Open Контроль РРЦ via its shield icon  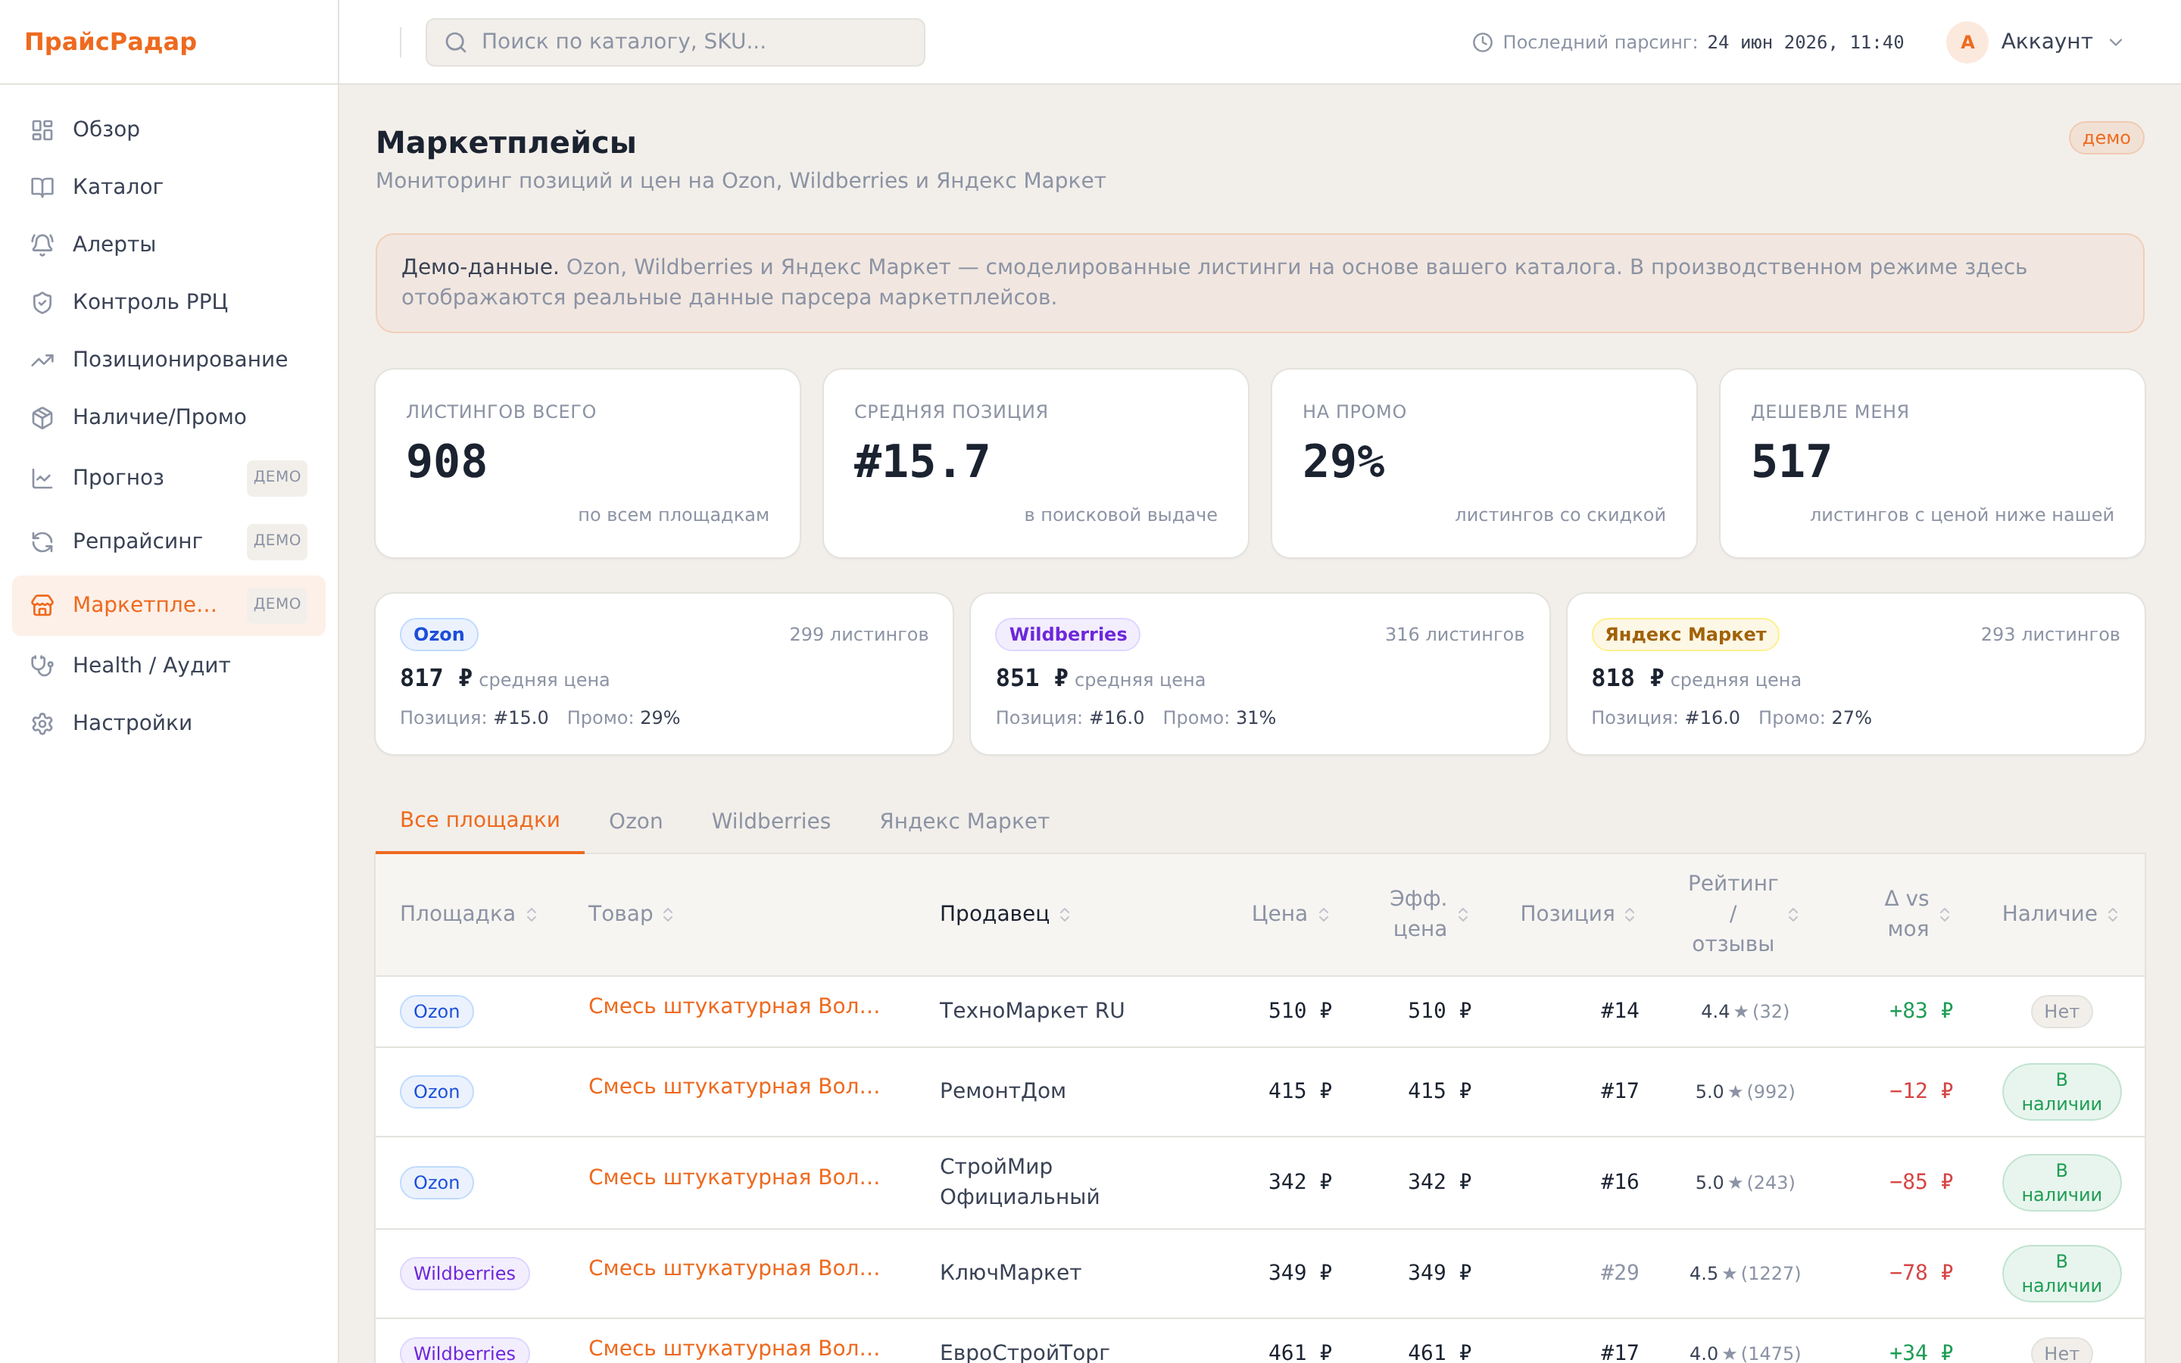click(x=42, y=302)
